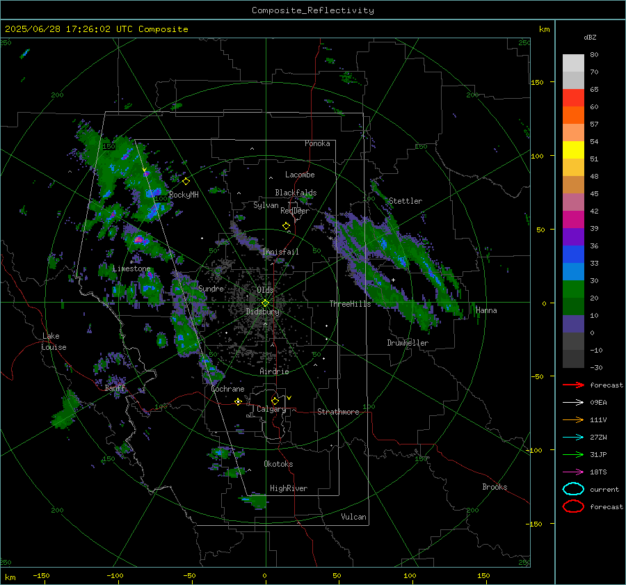Click the yellow diamond marker above Calgary

275,401
